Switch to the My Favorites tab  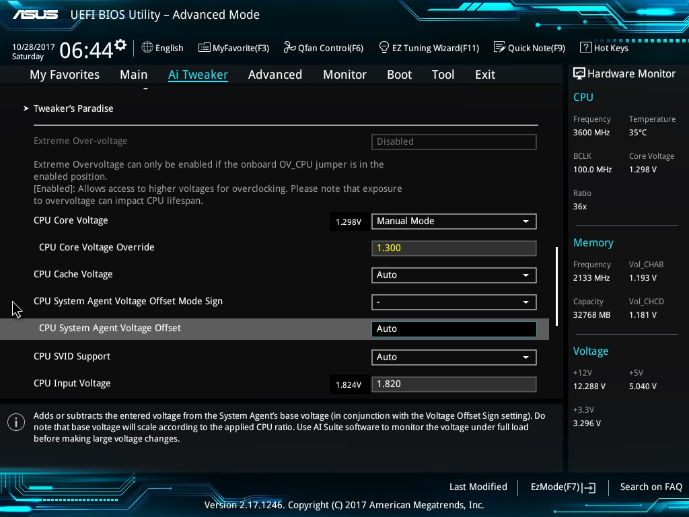65,75
